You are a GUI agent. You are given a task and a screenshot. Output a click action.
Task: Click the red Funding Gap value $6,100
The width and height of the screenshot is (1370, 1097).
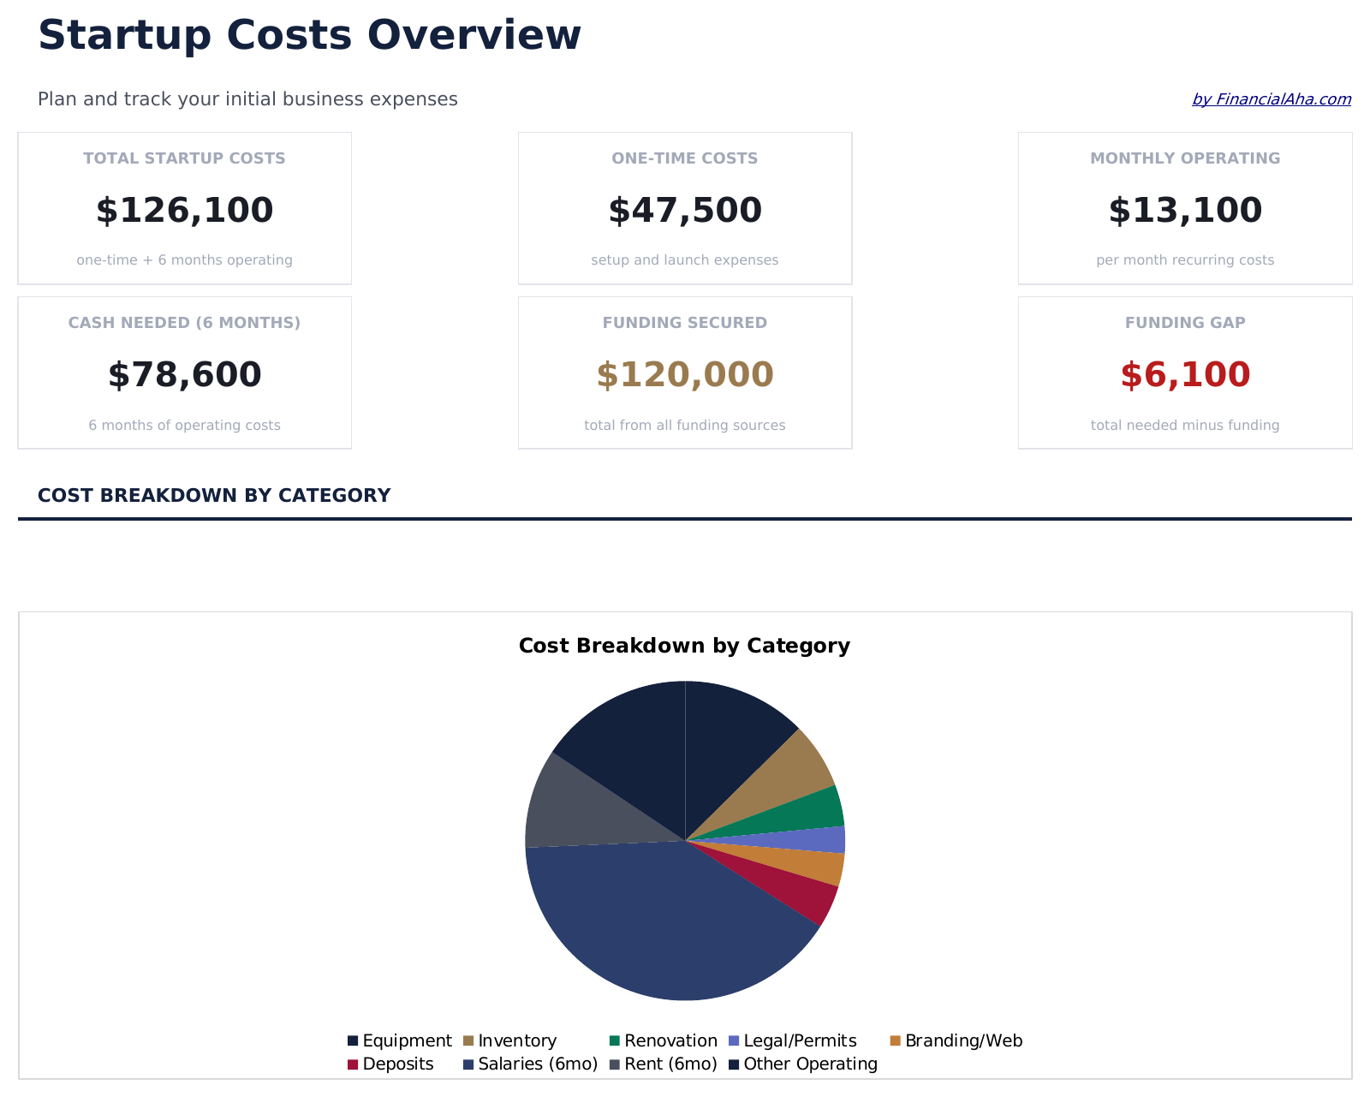tap(1185, 375)
